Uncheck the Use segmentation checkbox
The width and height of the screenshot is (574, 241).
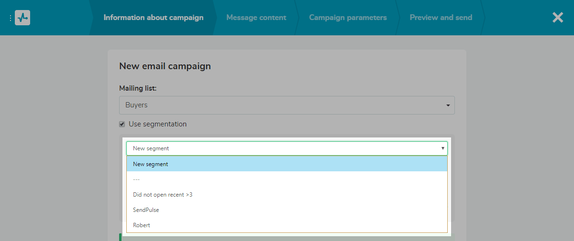tap(122, 124)
